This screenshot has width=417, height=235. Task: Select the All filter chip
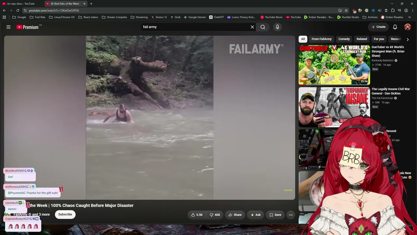coord(303,39)
